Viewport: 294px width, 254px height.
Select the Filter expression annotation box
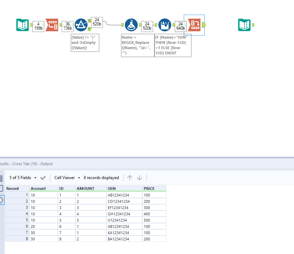tap(85, 43)
